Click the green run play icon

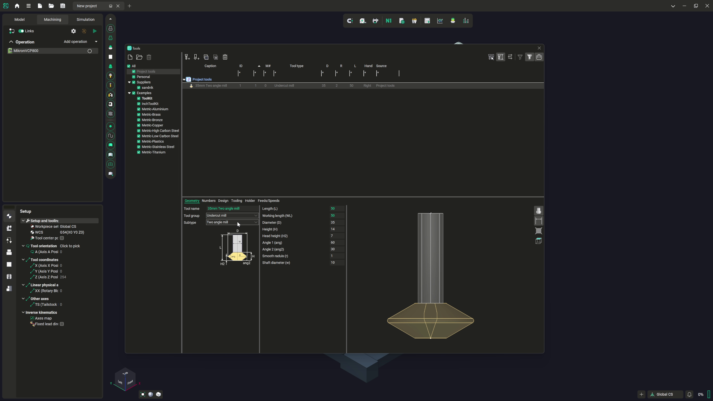[x=95, y=31]
